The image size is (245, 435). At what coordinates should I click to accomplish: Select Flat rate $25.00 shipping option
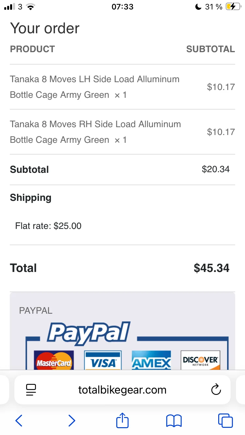tap(48, 226)
